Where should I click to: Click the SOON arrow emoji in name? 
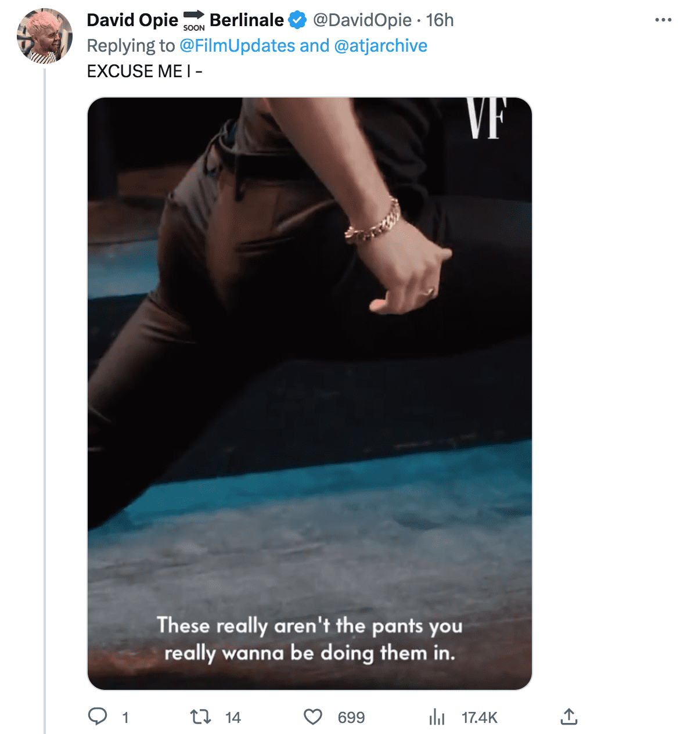tap(194, 20)
